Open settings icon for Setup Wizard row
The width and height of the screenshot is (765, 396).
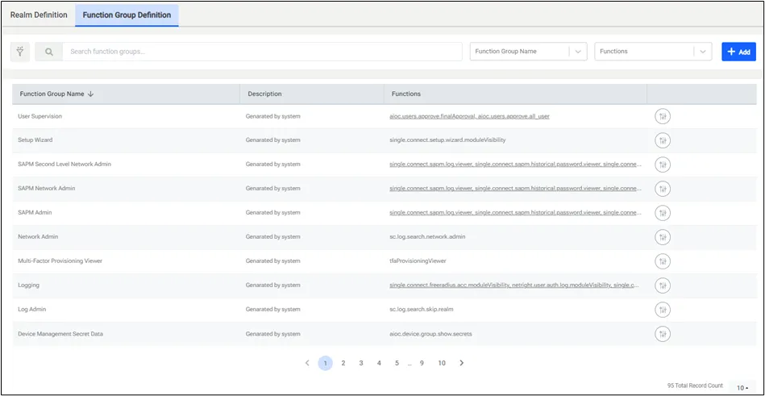[x=662, y=140]
